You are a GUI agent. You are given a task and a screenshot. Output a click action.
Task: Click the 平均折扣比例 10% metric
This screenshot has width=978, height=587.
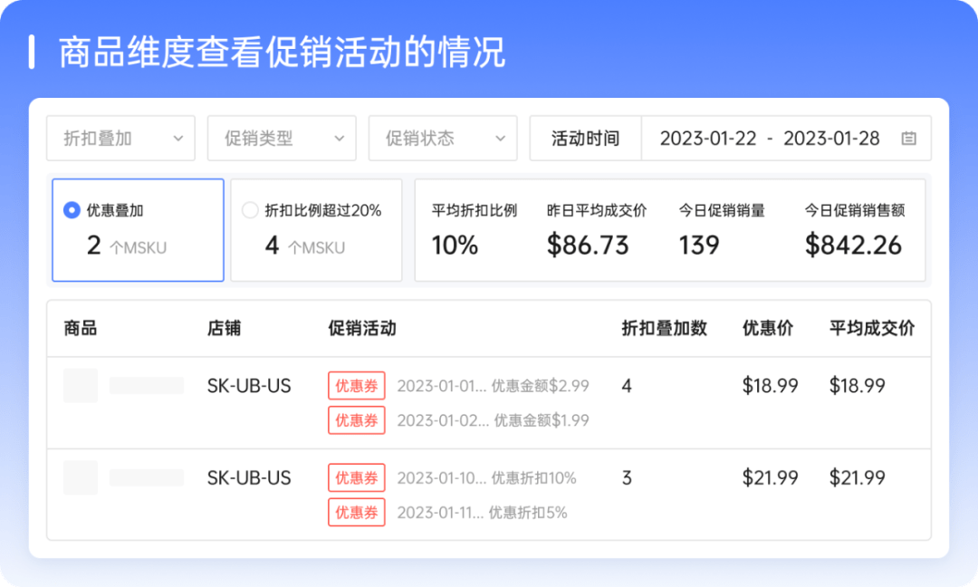[x=475, y=230]
